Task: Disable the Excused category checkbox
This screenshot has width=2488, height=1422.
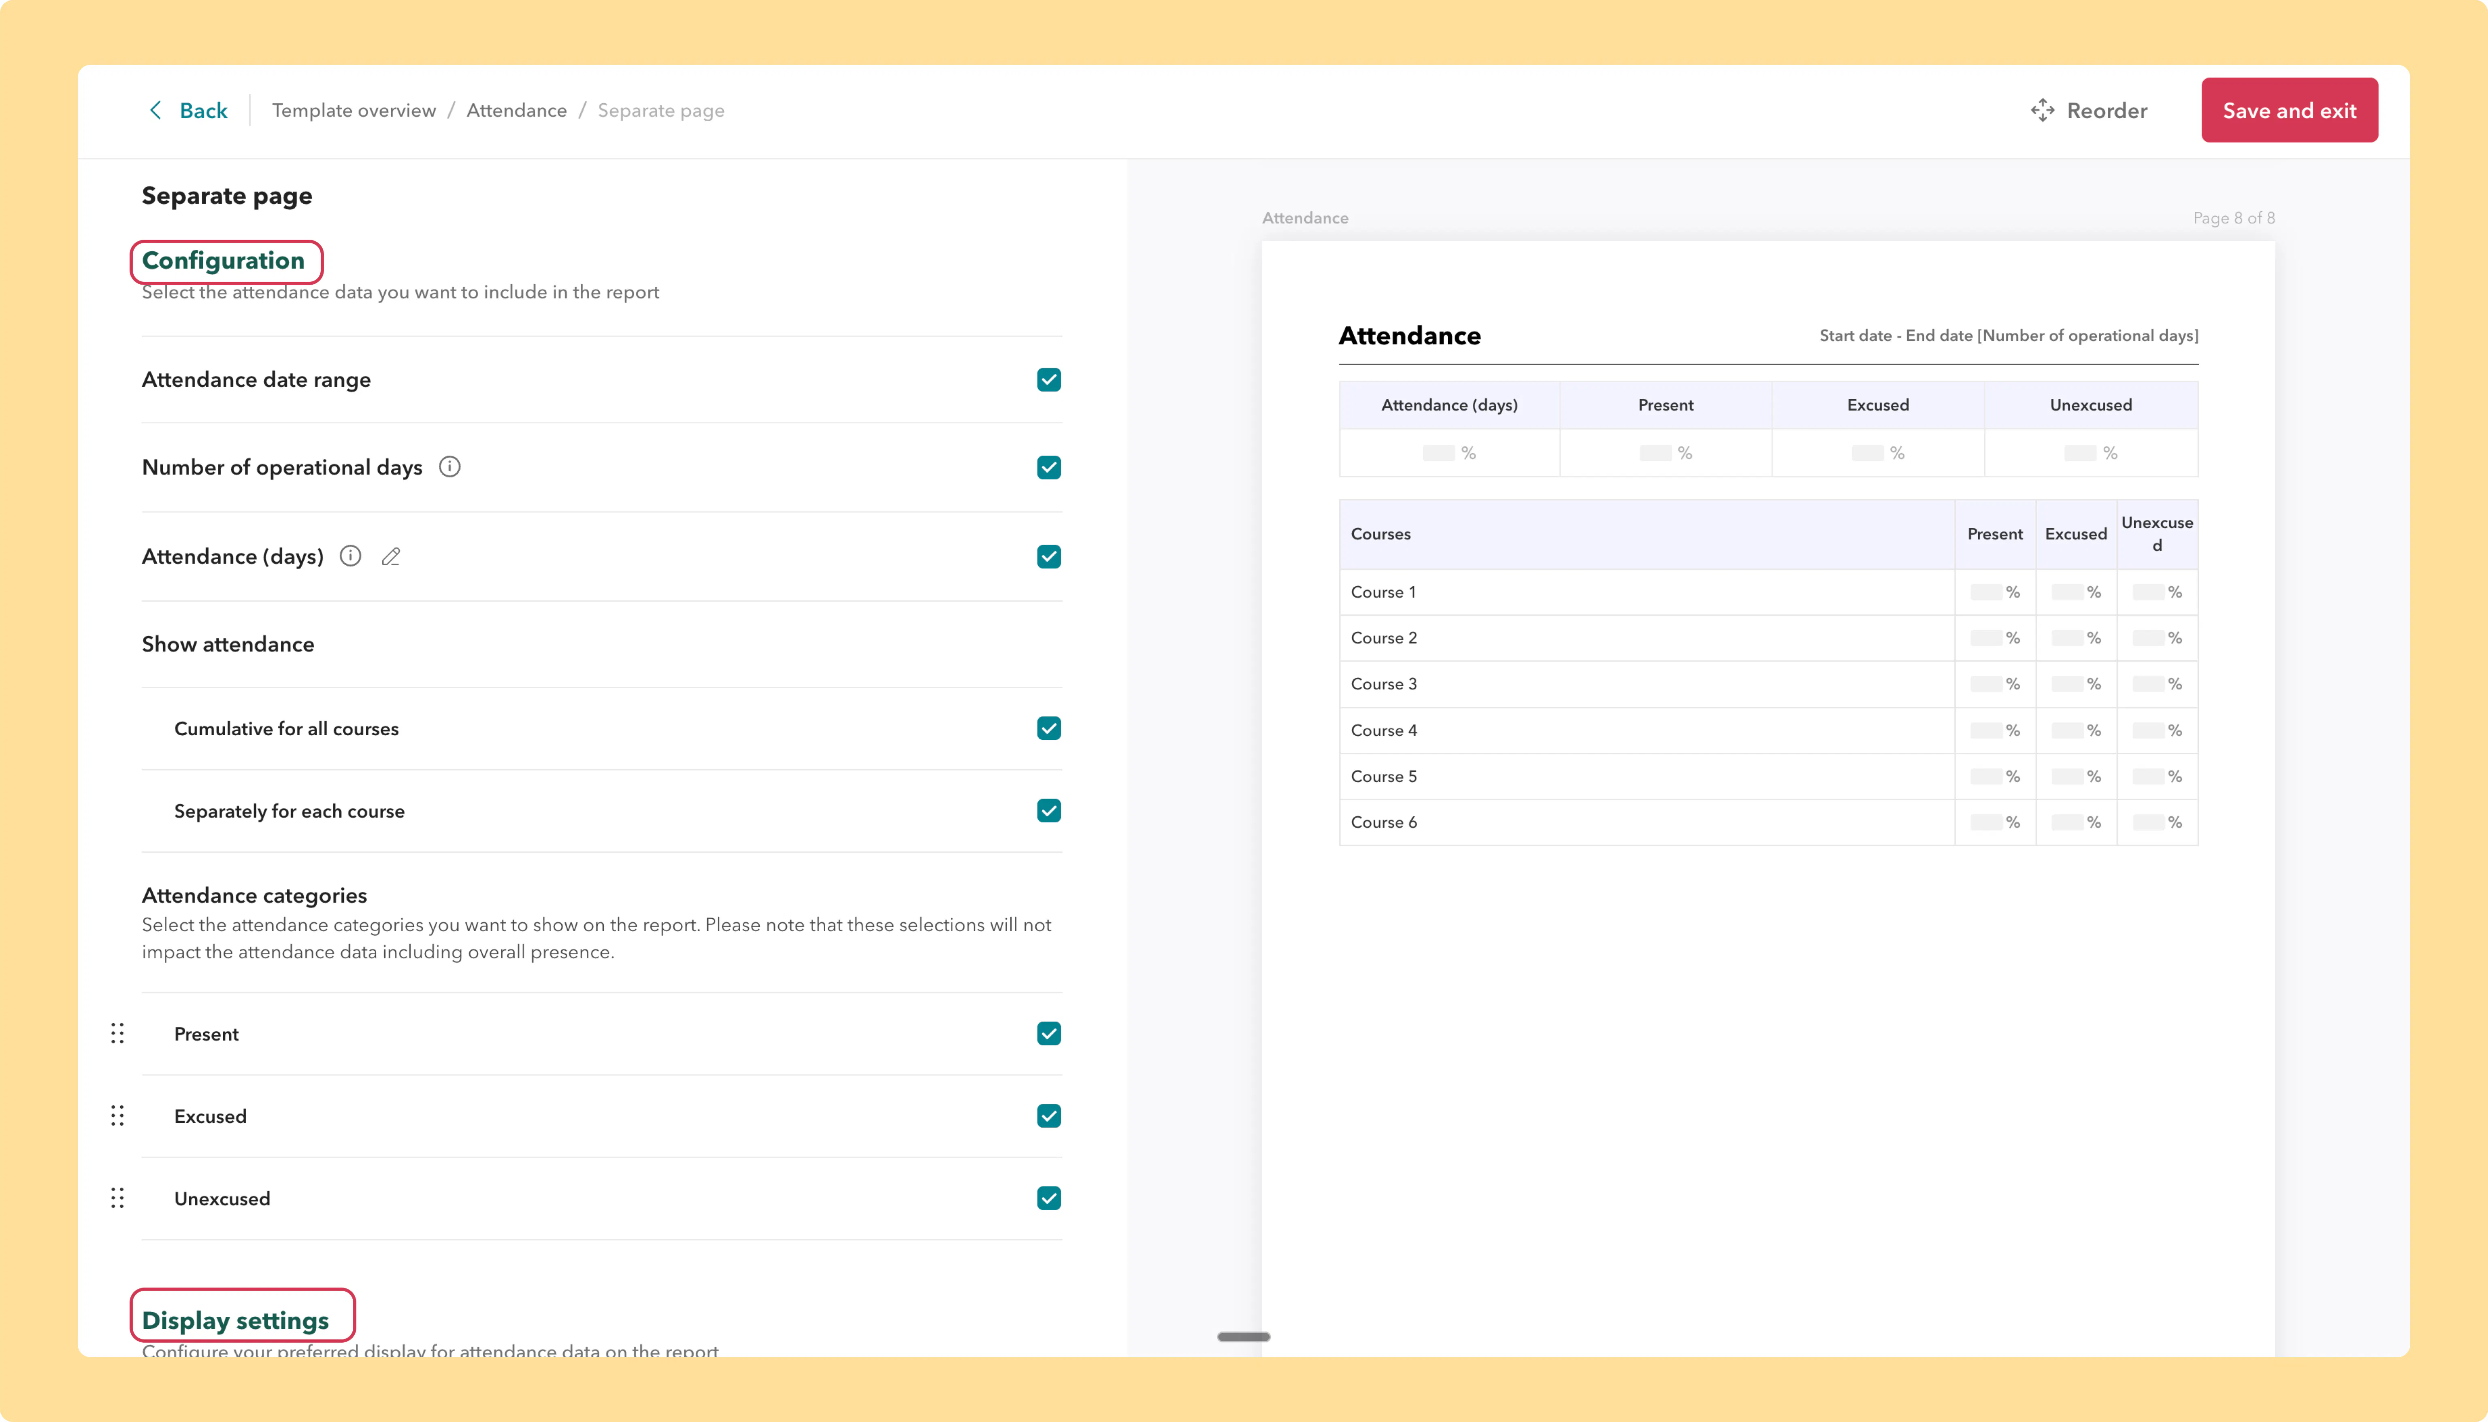Action: click(x=1049, y=1115)
